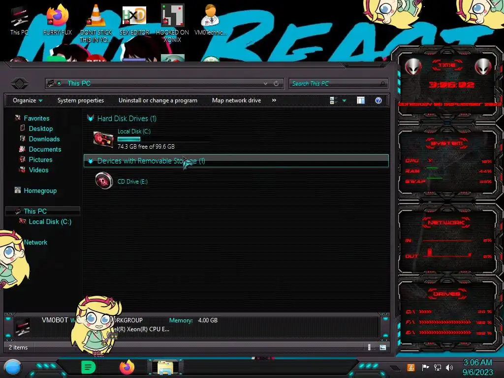Viewport: 504px width, 378px height.
Task: Click System properties in toolbar
Action: click(81, 100)
